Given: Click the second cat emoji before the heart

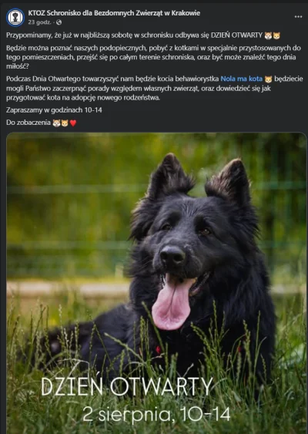Looking at the screenshot, I should click(65, 123).
